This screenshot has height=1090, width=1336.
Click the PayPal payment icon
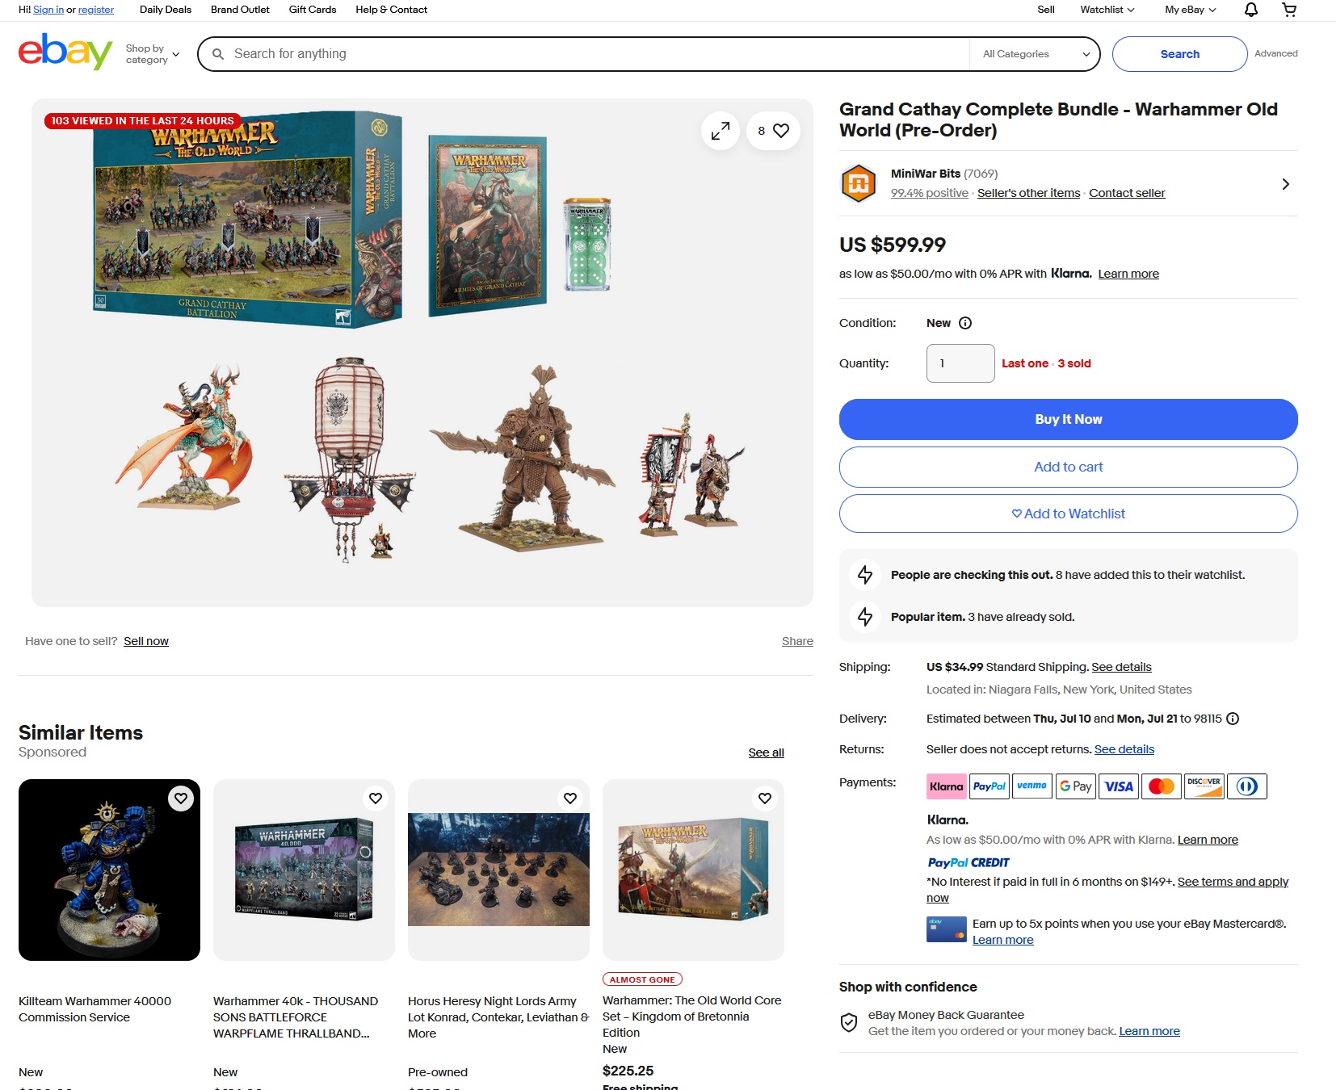989,786
